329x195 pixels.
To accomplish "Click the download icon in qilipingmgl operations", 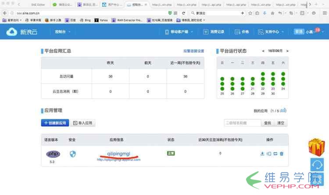I will click(262, 154).
